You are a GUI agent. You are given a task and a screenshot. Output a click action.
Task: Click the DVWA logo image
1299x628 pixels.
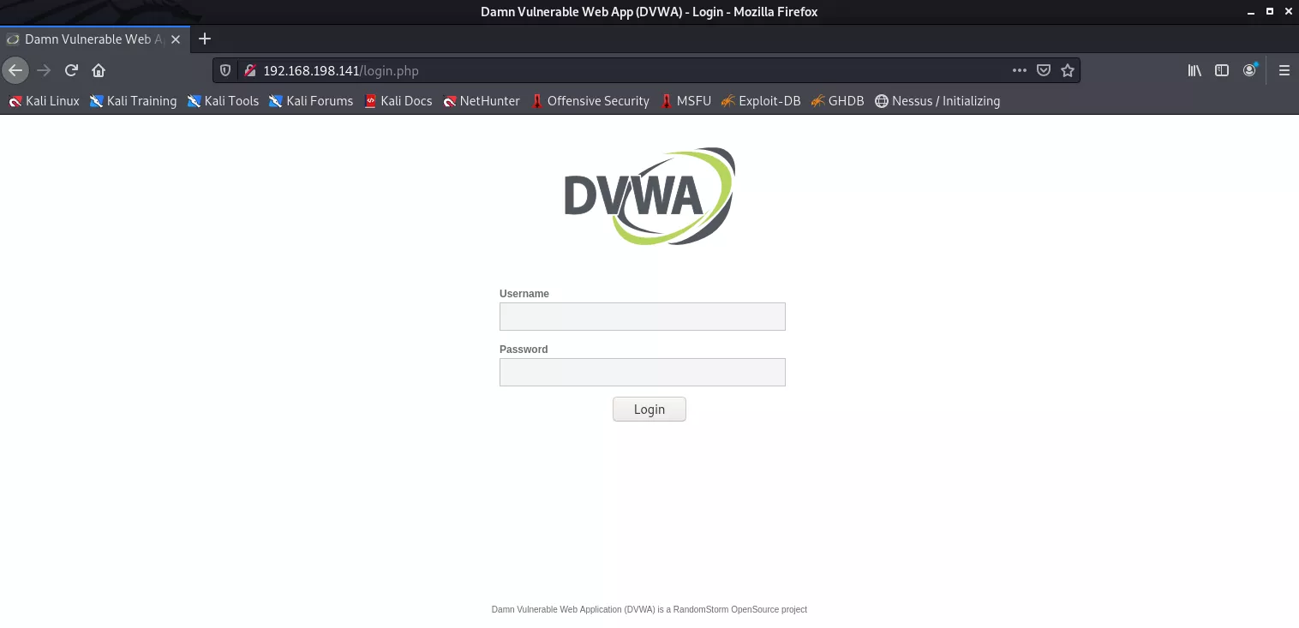[649, 196]
